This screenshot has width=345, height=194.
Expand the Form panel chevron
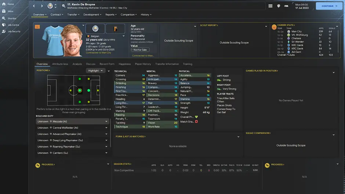(238, 137)
